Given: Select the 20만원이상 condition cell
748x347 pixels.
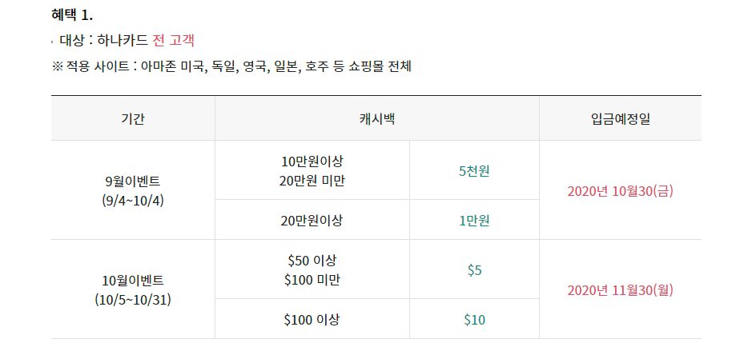Looking at the screenshot, I should click(x=312, y=220).
